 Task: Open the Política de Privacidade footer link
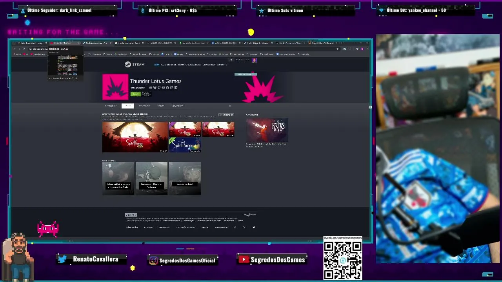(172, 221)
